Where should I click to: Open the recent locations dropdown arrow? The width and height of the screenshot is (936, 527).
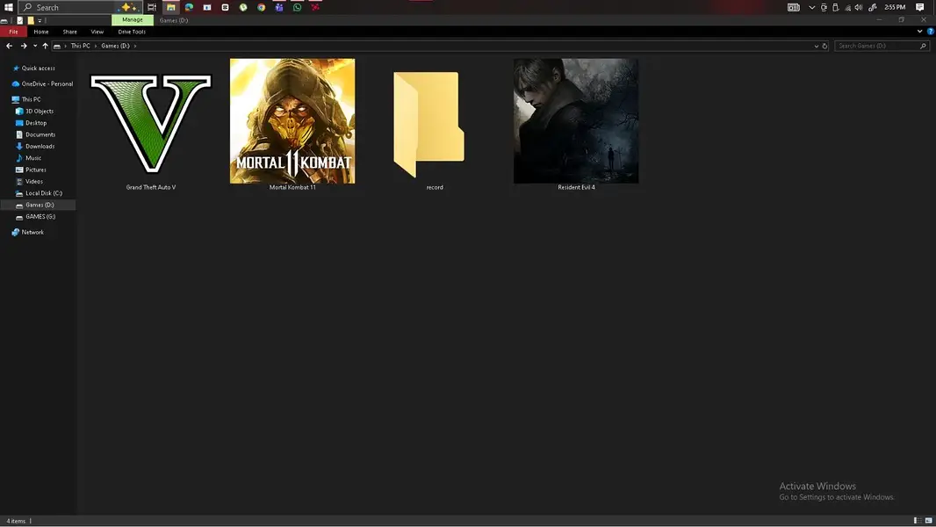point(35,46)
